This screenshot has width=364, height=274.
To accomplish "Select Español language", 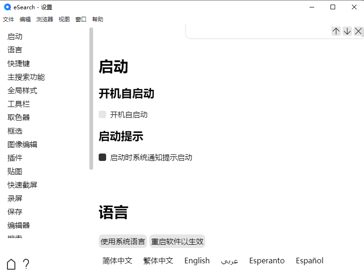I will pyautogui.click(x=310, y=261).
